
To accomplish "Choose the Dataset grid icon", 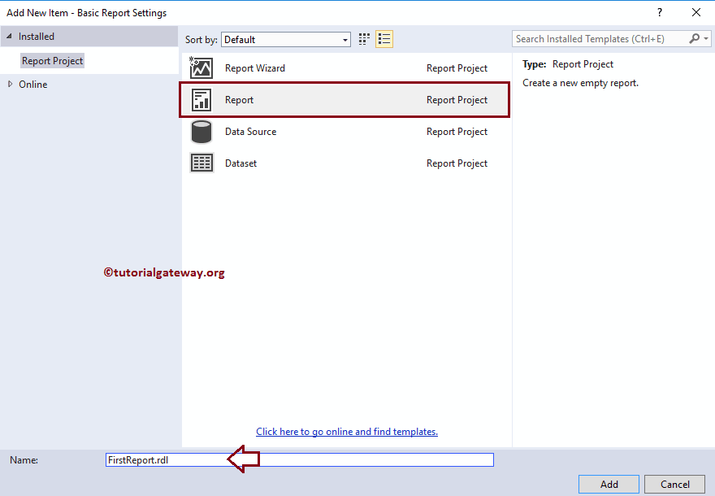I will 201,163.
